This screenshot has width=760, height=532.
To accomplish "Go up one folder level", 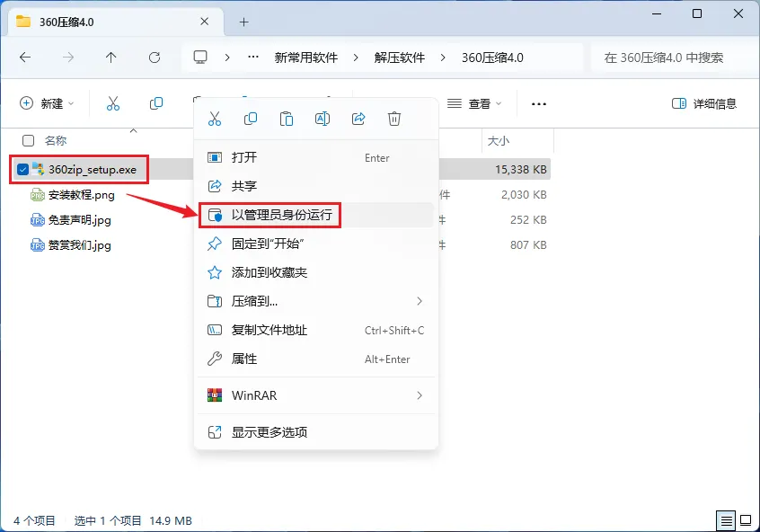I will [x=111, y=58].
